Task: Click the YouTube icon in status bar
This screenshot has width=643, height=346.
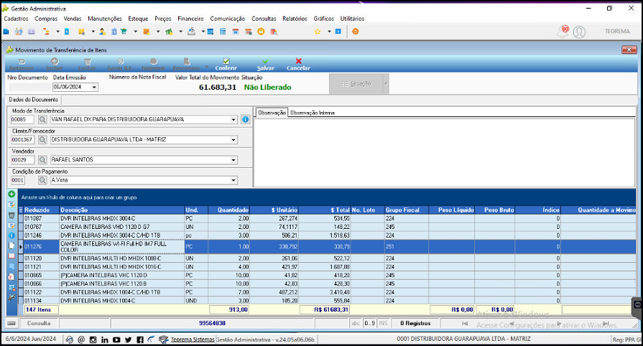Action: click(x=116, y=340)
